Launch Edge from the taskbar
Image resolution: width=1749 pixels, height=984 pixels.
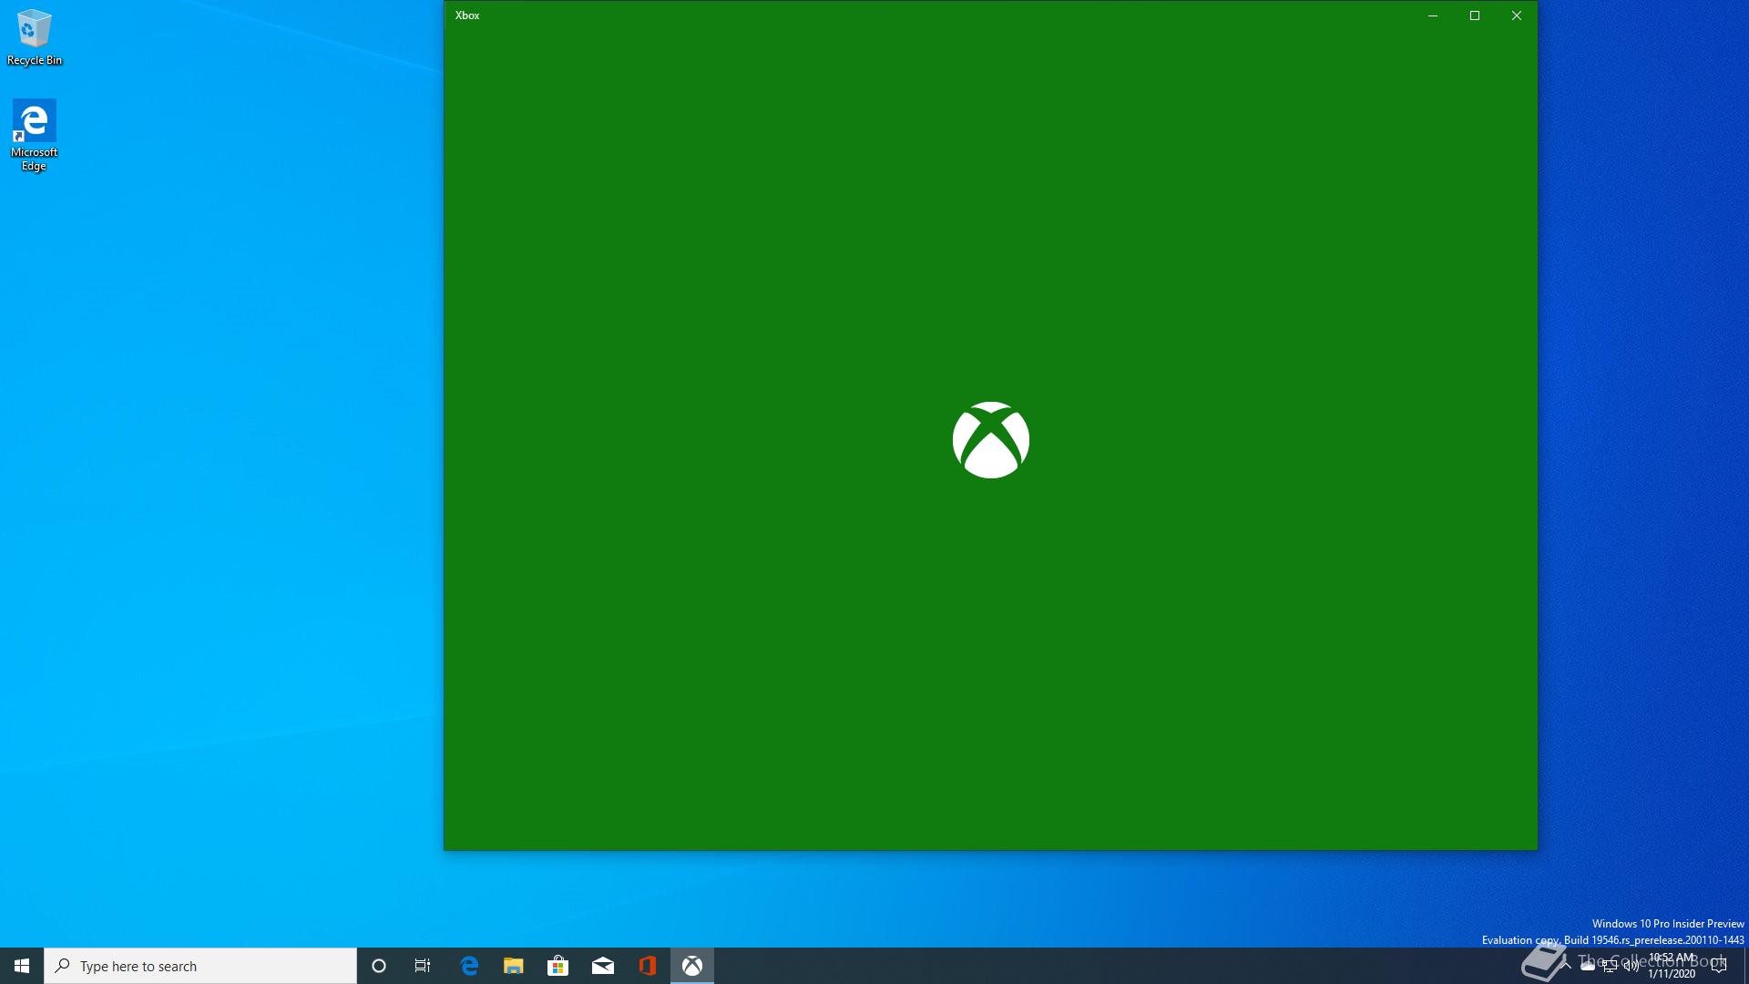(x=469, y=966)
